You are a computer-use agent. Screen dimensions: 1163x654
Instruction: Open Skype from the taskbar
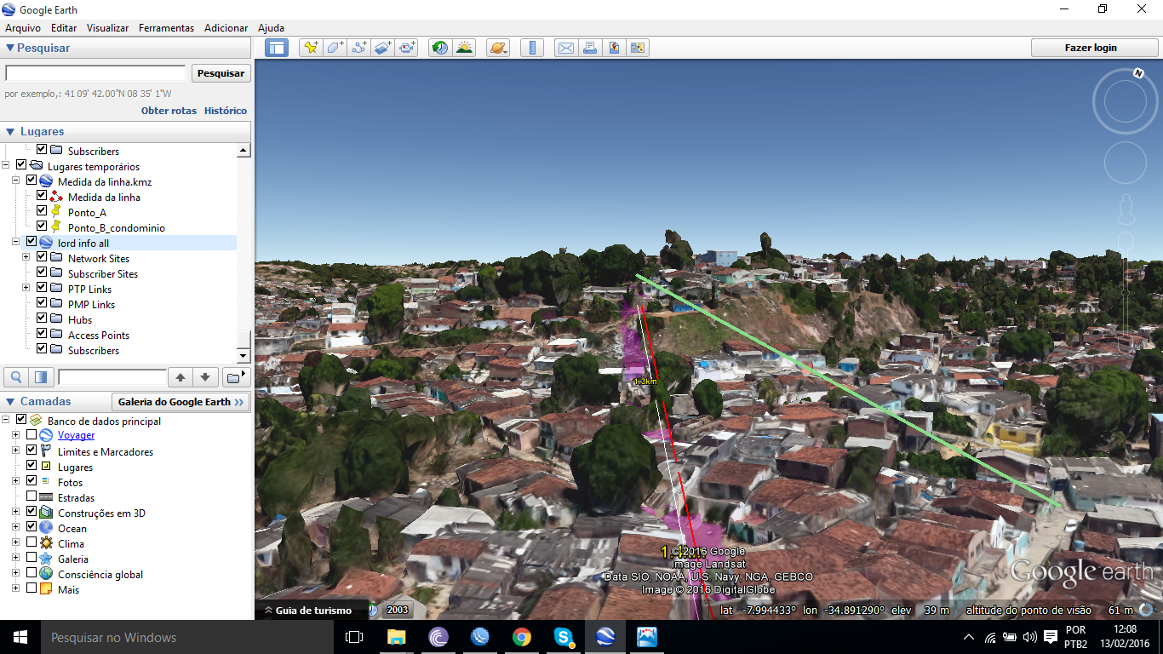tap(563, 637)
